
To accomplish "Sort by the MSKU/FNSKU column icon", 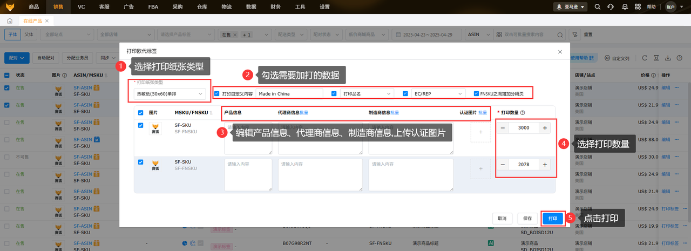I will (x=211, y=113).
